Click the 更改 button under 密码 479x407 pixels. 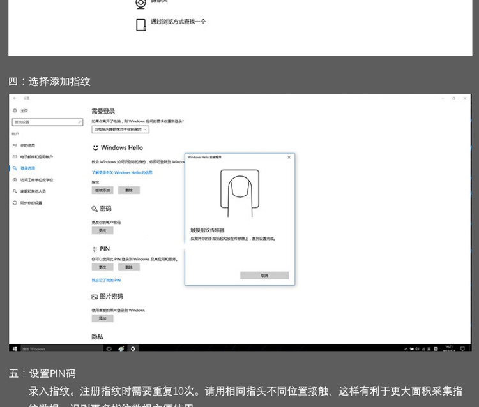102,230
